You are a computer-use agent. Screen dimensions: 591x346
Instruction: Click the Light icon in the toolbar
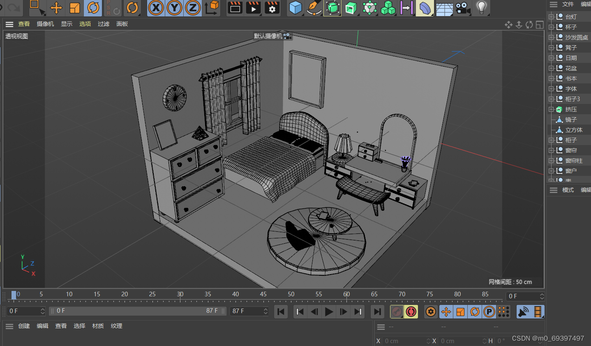[481, 8]
